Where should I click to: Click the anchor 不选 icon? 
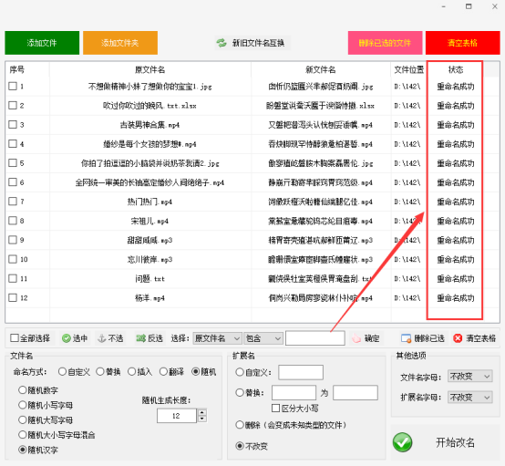(101, 338)
